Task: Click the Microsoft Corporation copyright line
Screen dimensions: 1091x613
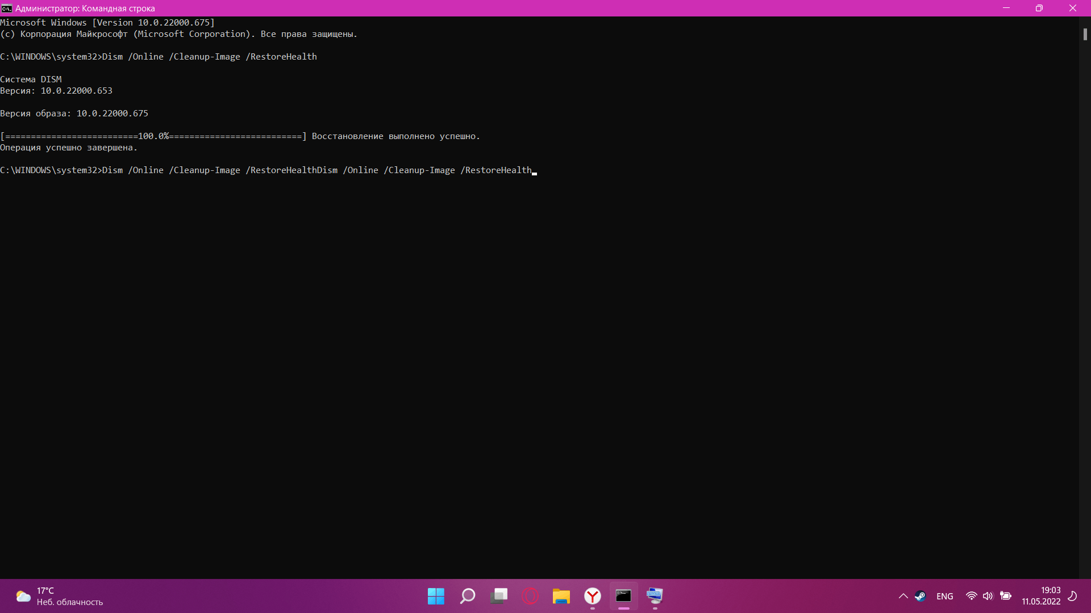Action: tap(178, 34)
